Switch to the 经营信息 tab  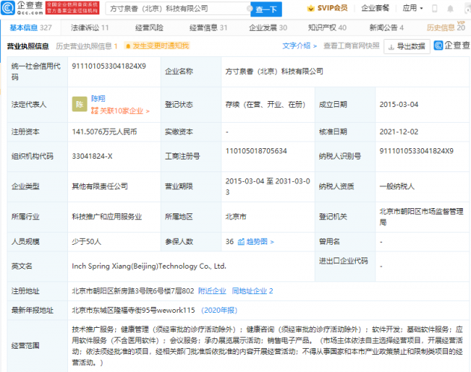208,28
